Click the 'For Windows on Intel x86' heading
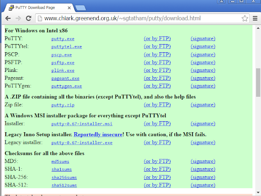The width and height of the screenshot is (261, 196). (x=36, y=31)
